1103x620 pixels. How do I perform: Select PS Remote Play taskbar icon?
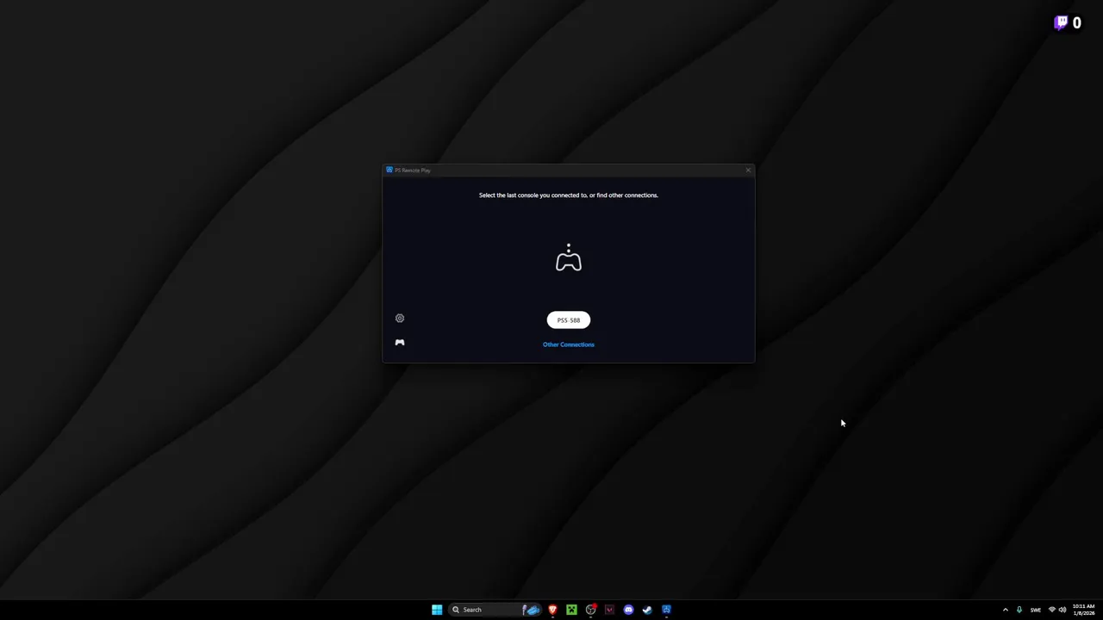(666, 610)
